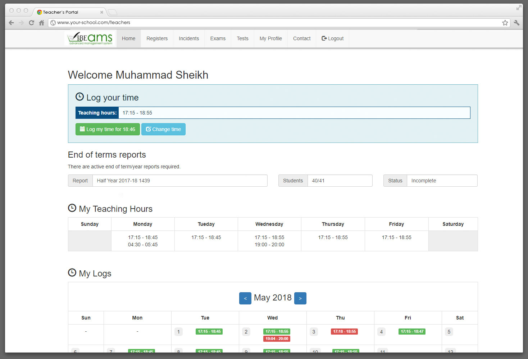The height and width of the screenshot is (359, 528).
Task: Go to previous month in My Logs calendar
Action: [x=245, y=298]
